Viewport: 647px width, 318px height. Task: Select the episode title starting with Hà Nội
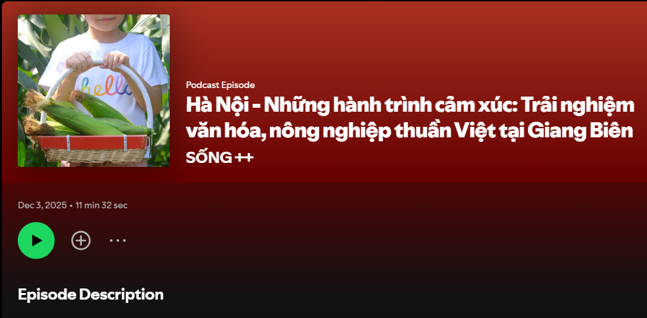click(x=410, y=118)
